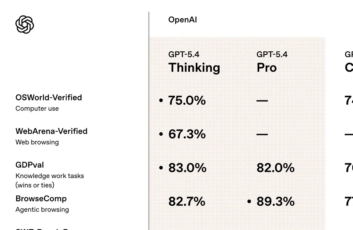Click the 'Computer use' subtitle text

point(37,109)
